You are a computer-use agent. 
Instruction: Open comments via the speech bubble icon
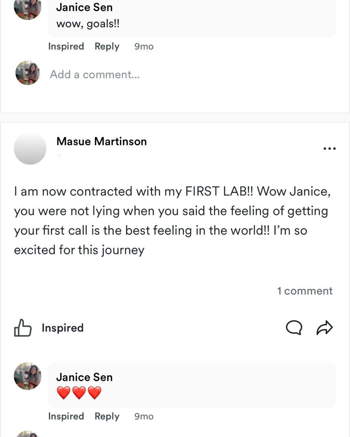[294, 328]
